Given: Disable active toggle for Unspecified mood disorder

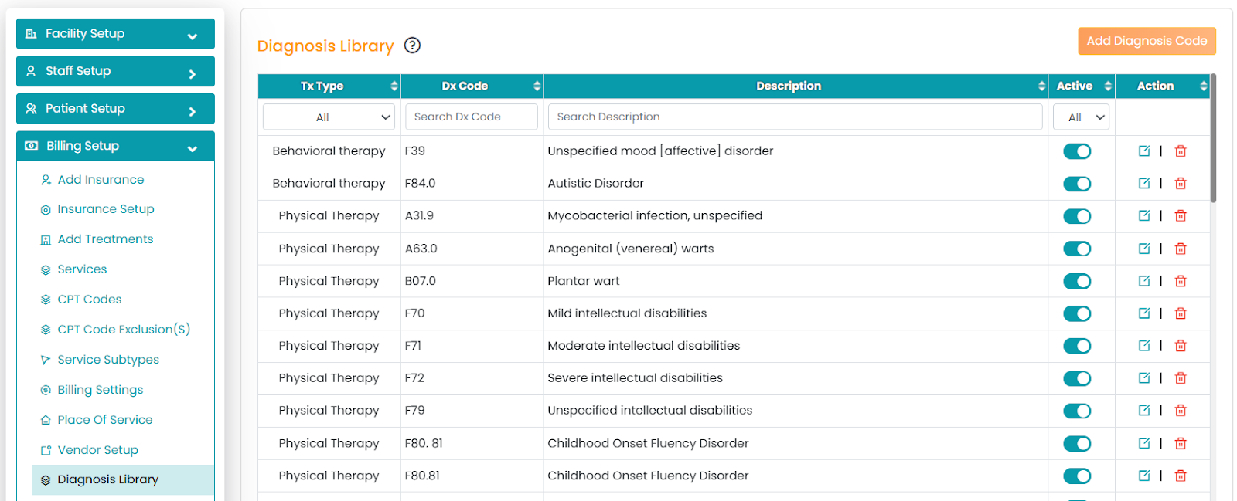Looking at the screenshot, I should click(1077, 151).
